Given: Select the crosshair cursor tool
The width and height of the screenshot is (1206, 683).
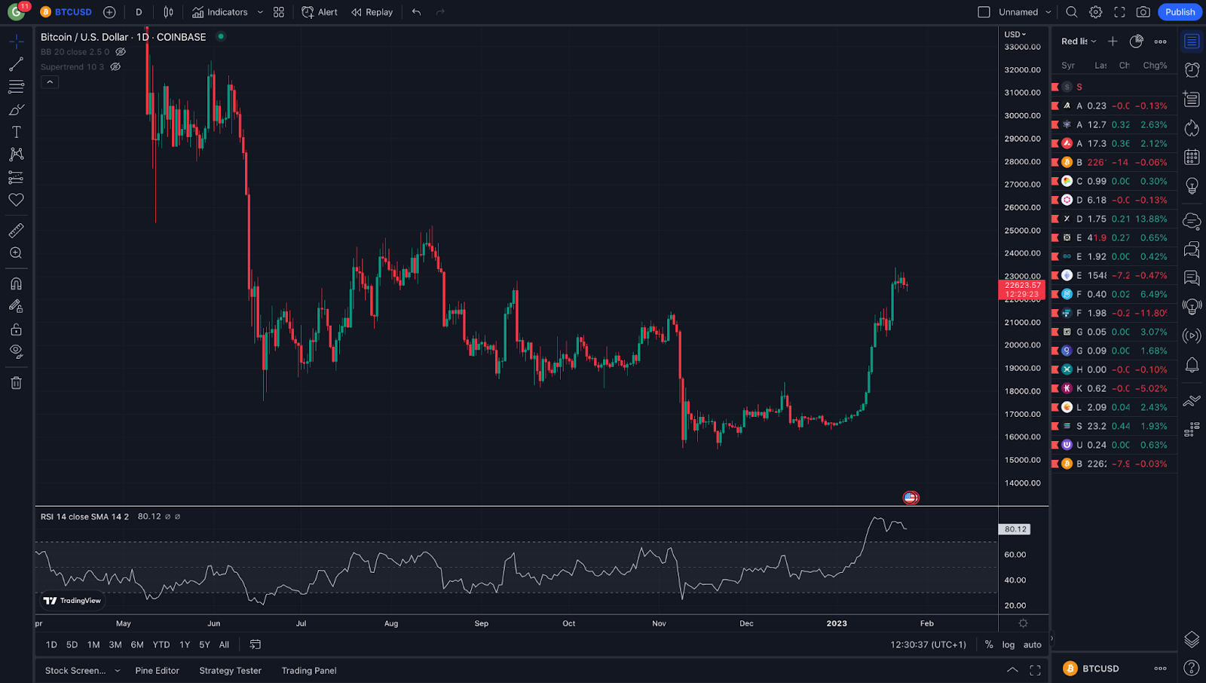Looking at the screenshot, I should coord(16,41).
